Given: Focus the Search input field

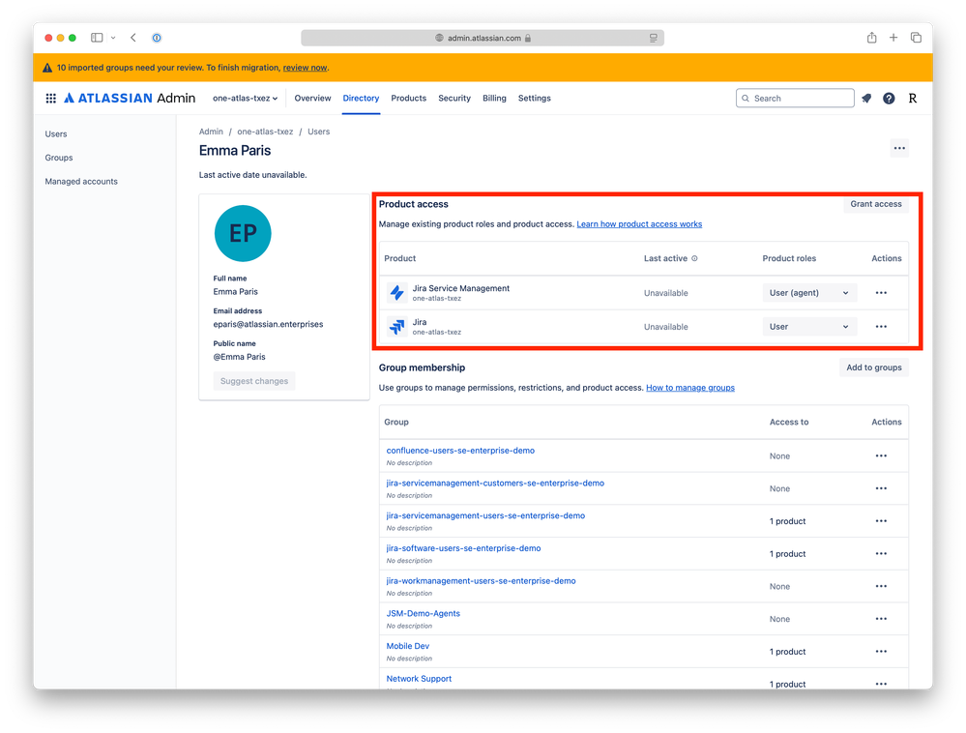Looking at the screenshot, I should pos(795,98).
